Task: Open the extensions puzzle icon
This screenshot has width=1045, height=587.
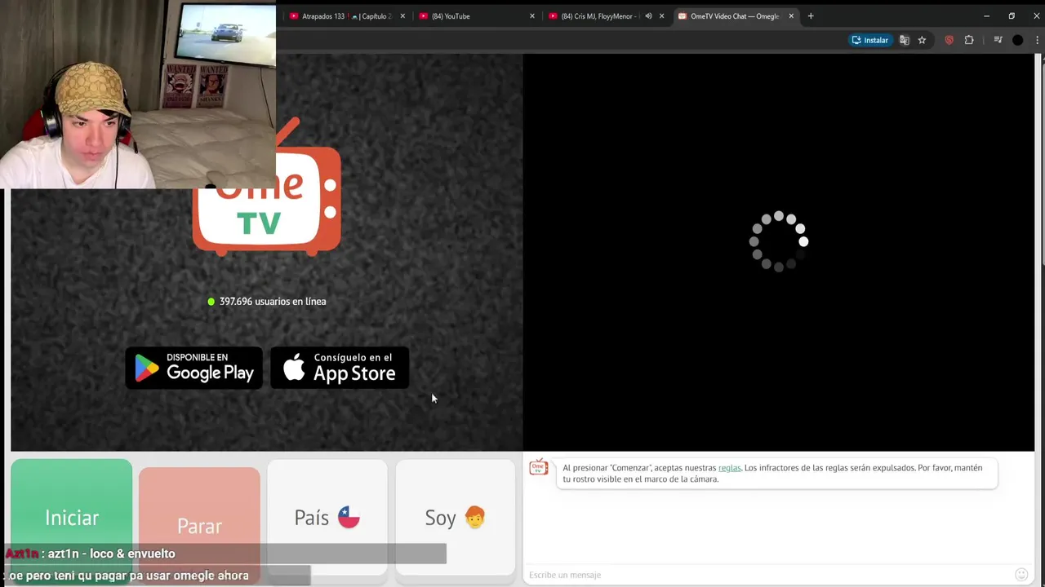Action: [x=969, y=40]
